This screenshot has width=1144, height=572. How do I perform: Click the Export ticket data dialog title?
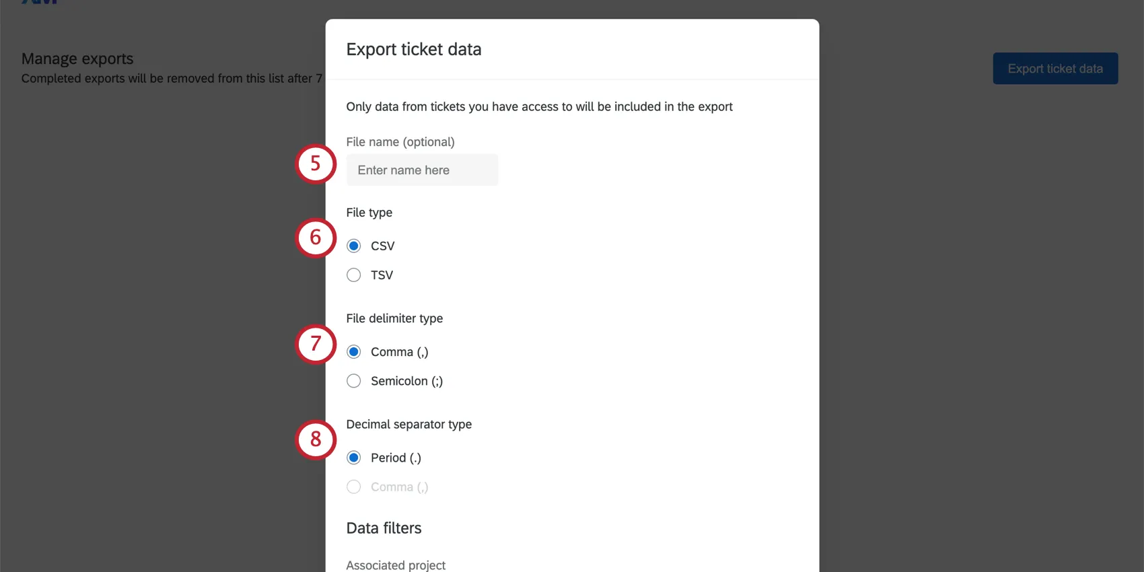(x=414, y=49)
